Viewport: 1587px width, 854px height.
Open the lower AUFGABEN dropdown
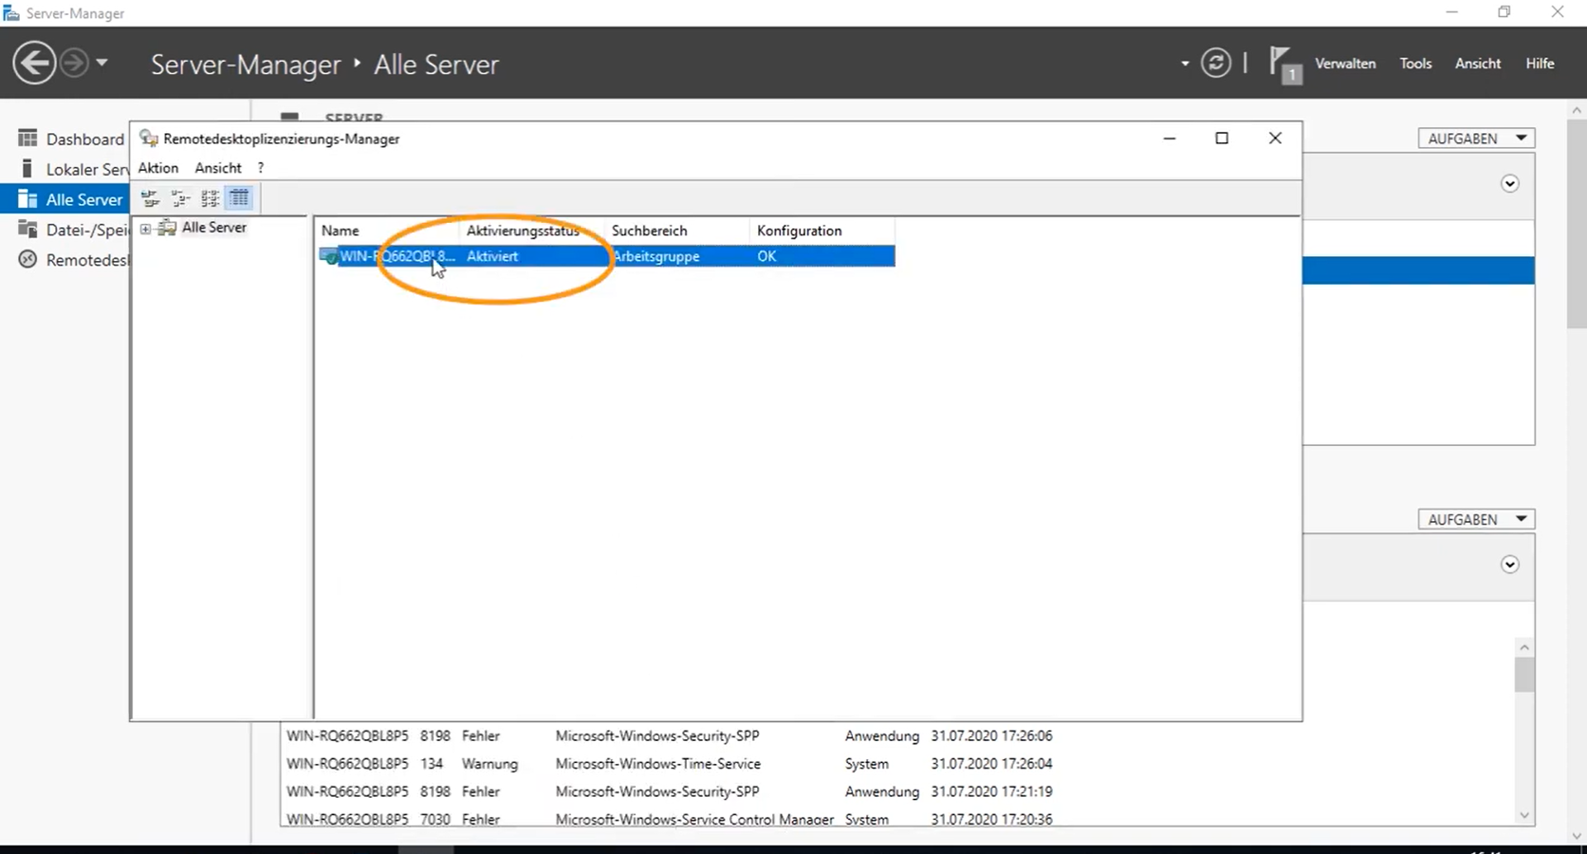click(1475, 520)
